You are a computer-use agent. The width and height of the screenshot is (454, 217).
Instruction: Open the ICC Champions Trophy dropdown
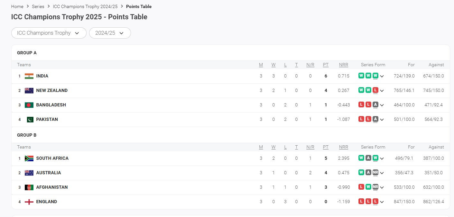pyautogui.click(x=49, y=33)
